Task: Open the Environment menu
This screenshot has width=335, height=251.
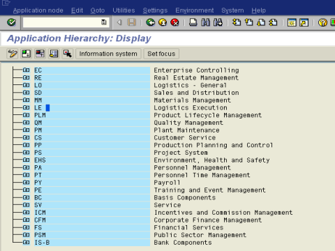Action: pos(195,10)
